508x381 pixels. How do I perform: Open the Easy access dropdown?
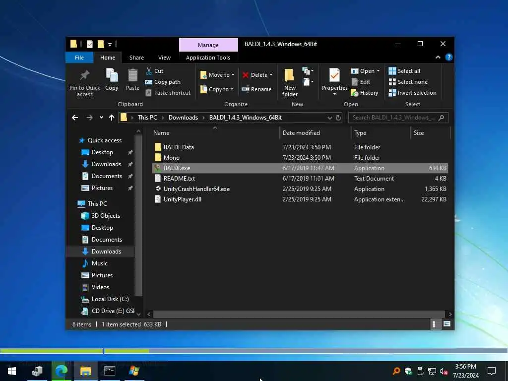tap(308, 82)
